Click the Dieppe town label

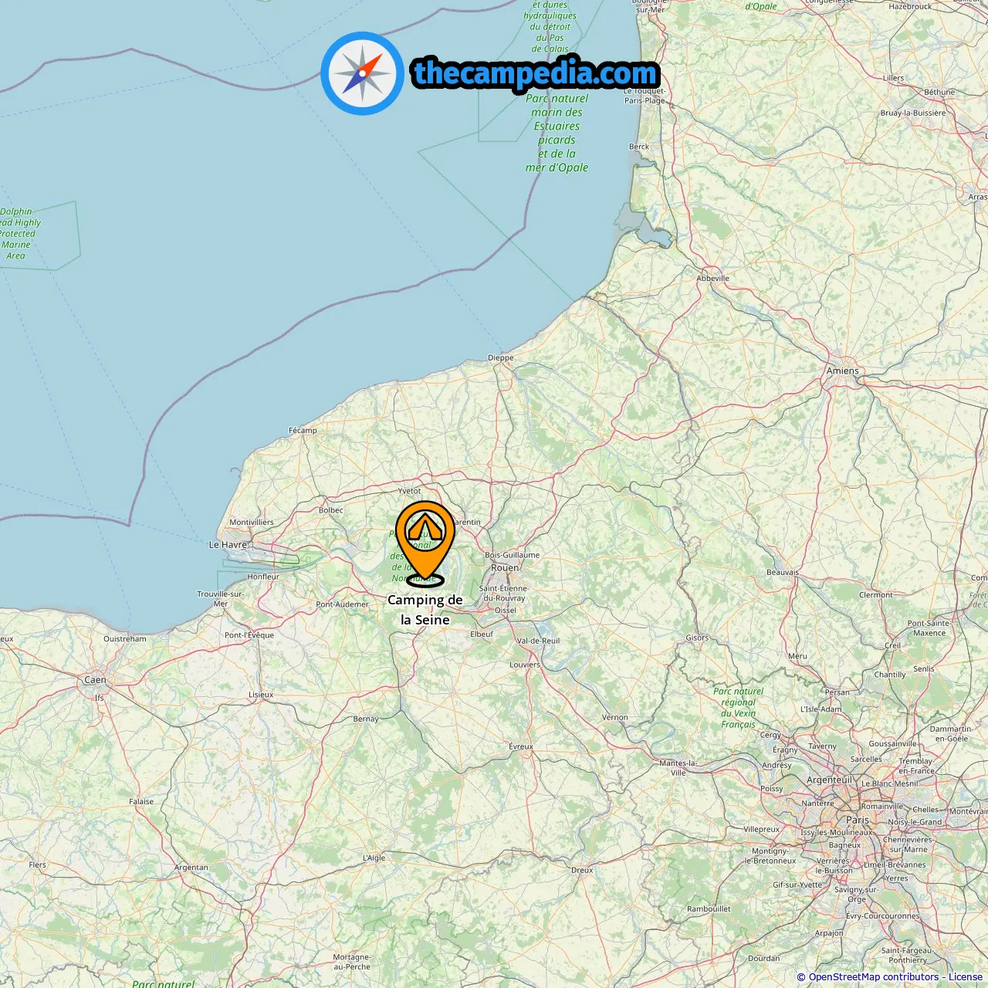pos(501,358)
